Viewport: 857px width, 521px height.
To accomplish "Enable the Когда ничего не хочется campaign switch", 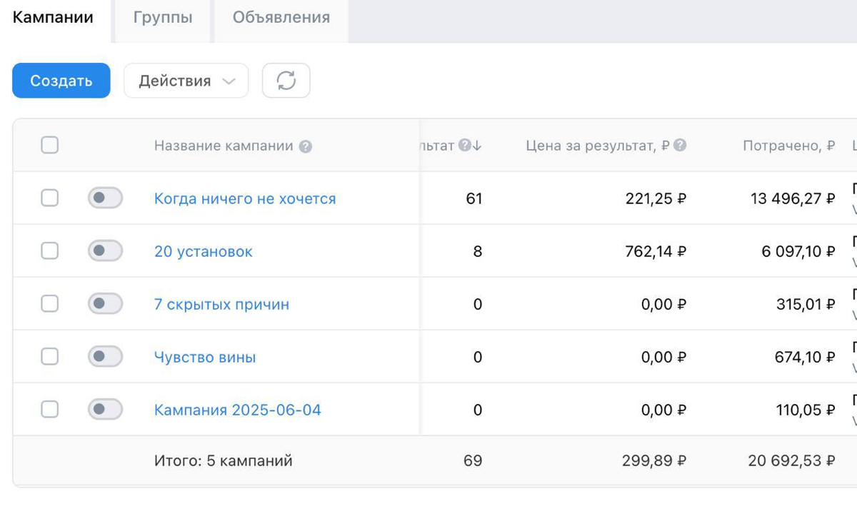I will coord(105,198).
